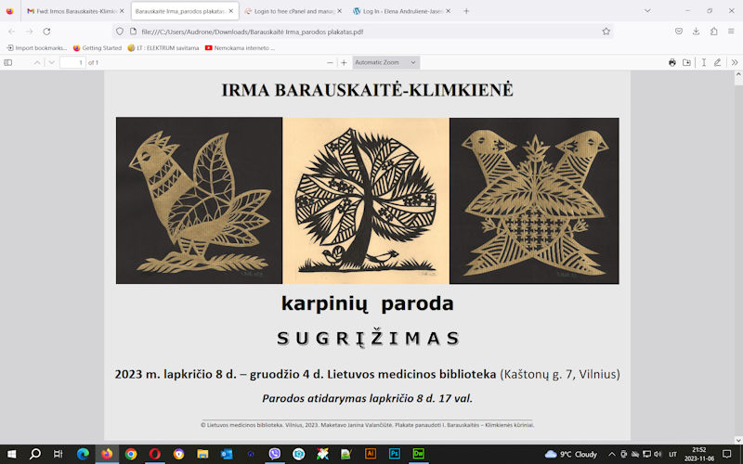This screenshot has width=743, height=464.
Task: Open Opera browser from the taskbar
Action: tap(155, 454)
